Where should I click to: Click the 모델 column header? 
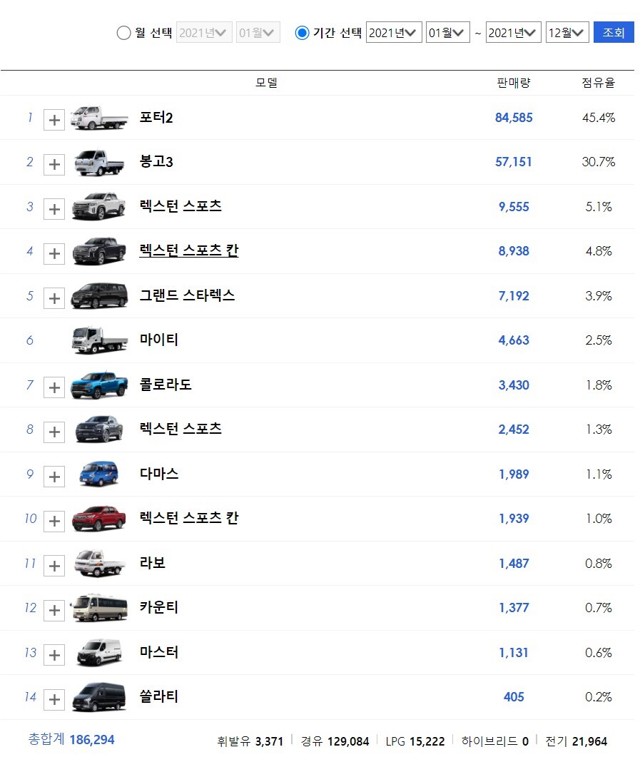266,83
